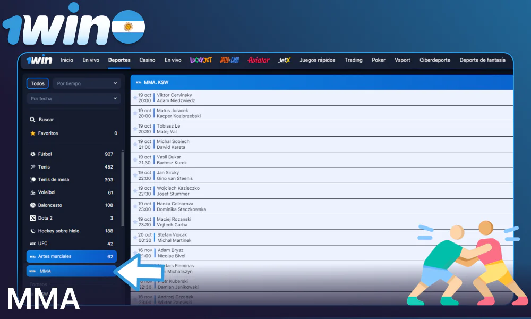Click the Baloncesto basketball icon
This screenshot has height=319, width=531.
click(32, 205)
